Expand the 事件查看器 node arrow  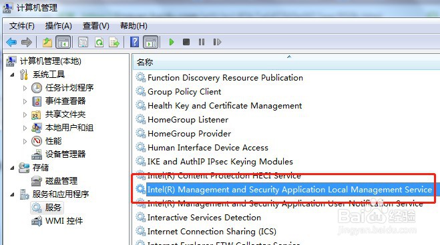25,101
